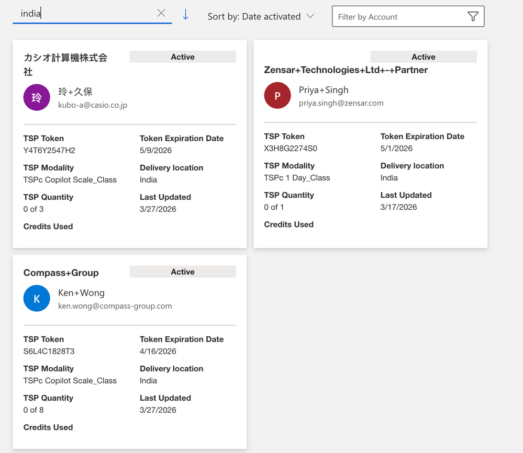The image size is (523, 453).
Task: Click the contact name Ken+Wong
Action: tap(81, 292)
